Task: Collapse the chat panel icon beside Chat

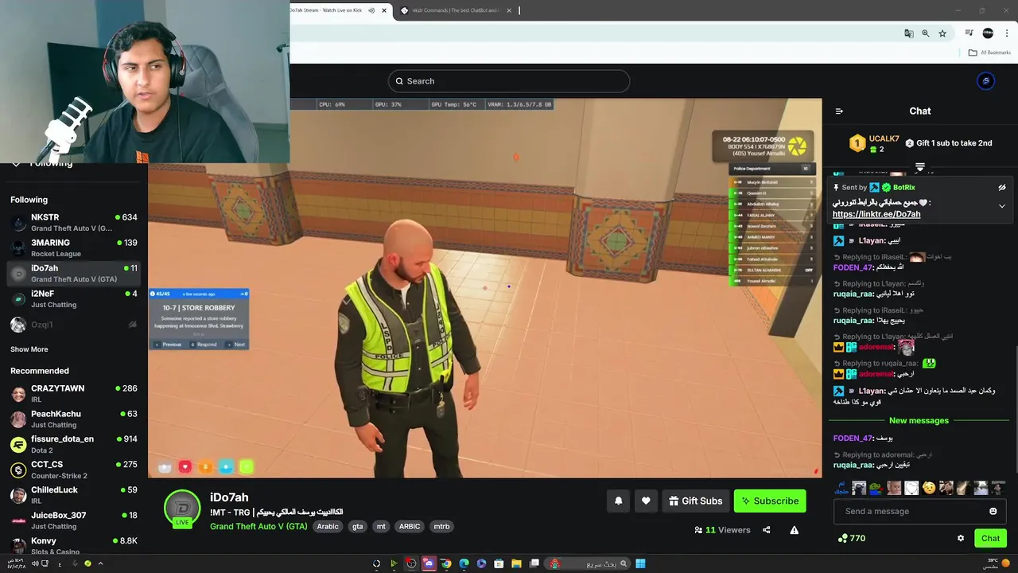Action: coord(839,111)
